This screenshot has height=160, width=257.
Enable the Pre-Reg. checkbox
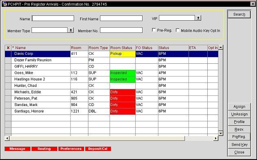point(154,30)
